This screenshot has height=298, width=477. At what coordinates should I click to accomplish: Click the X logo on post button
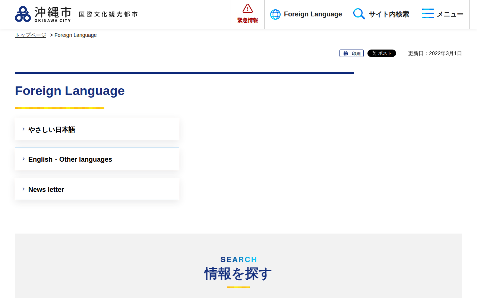pos(374,53)
